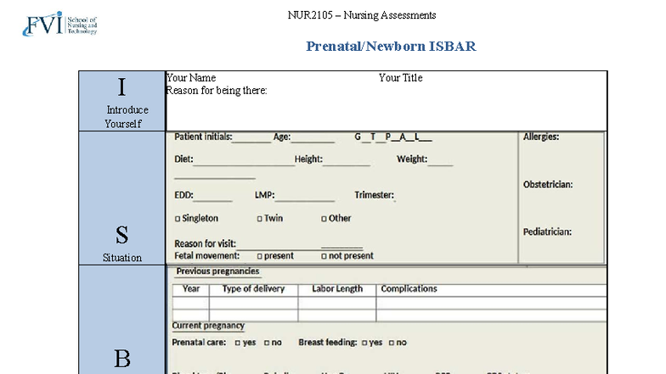Click the FVI School of Nursing logo
Image resolution: width=666 pixels, height=374 pixels.
[x=59, y=24]
